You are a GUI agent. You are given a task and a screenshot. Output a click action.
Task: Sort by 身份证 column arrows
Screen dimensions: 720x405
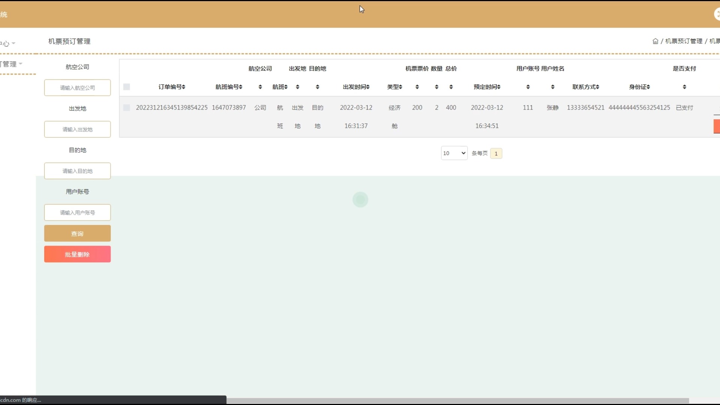click(x=648, y=87)
